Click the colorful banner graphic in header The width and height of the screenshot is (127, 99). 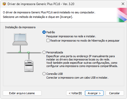click(122, 15)
